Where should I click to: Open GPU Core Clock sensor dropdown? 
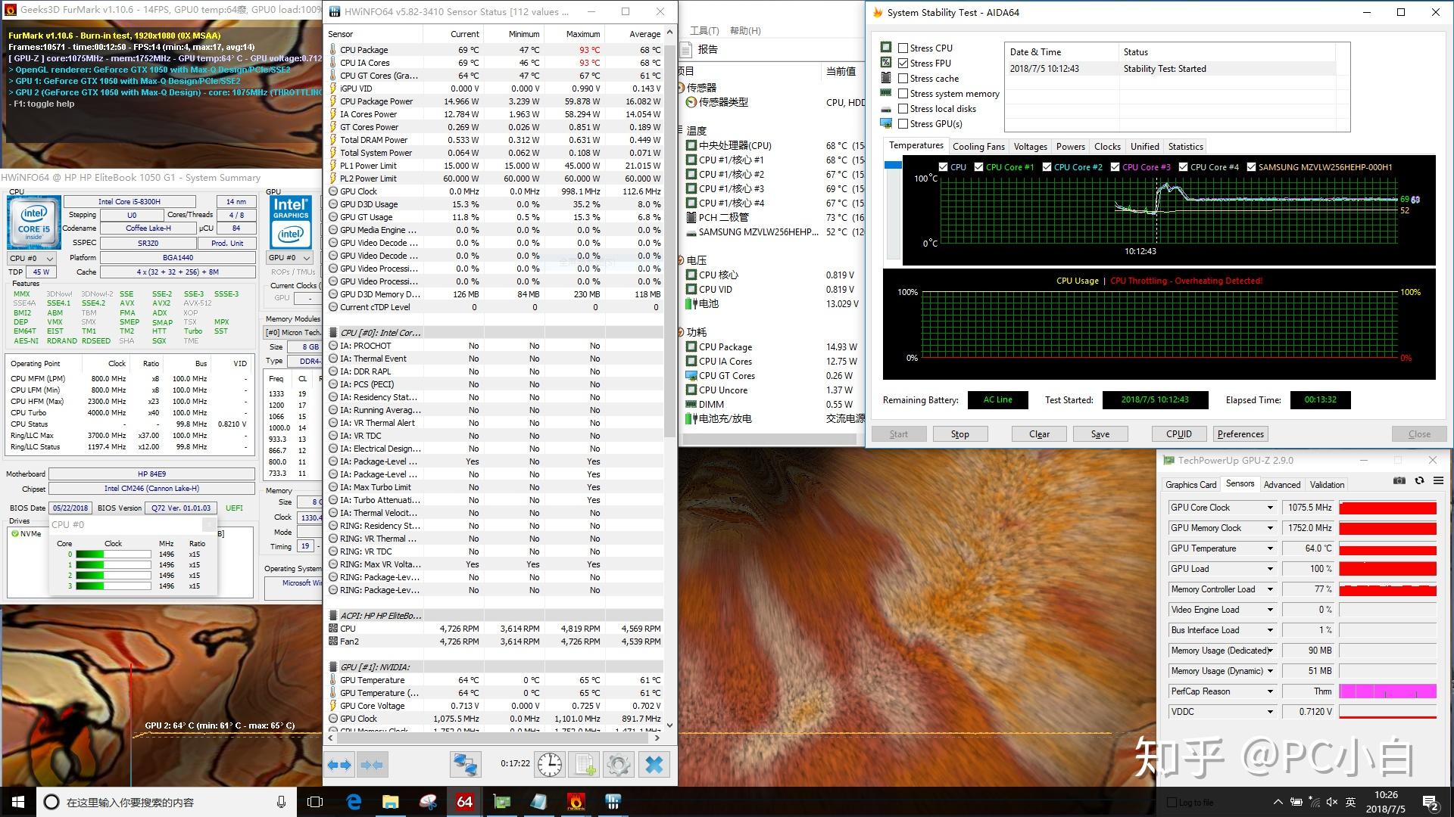1270,508
